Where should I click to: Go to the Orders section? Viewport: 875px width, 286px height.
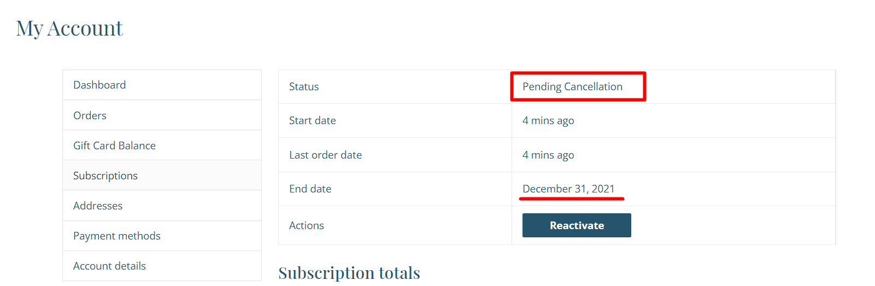pyautogui.click(x=90, y=115)
